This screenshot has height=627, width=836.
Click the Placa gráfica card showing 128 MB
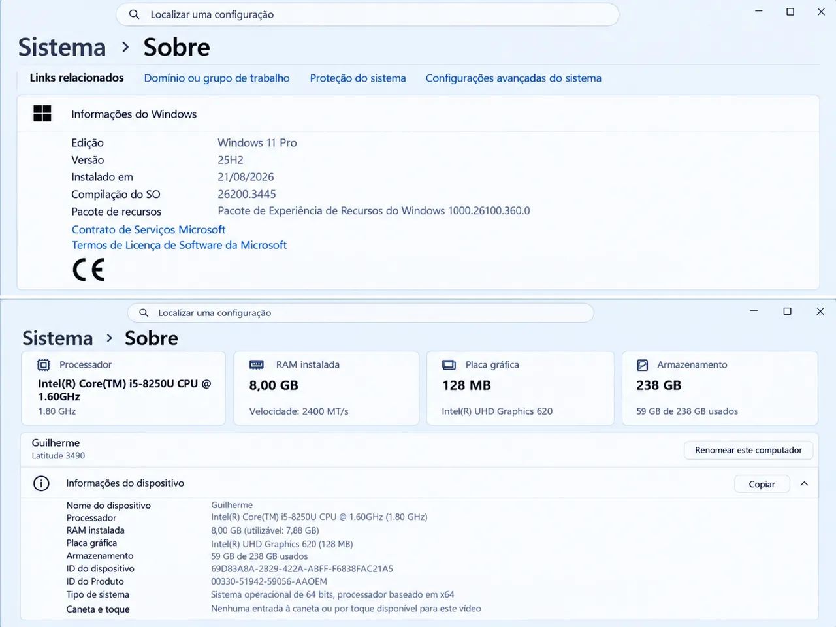[521, 388]
